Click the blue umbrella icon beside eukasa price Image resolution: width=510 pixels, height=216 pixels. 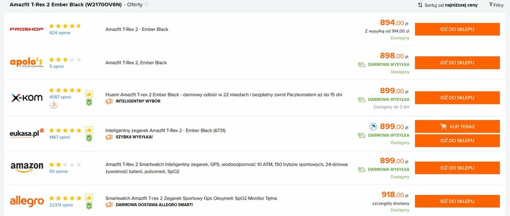(x=373, y=127)
